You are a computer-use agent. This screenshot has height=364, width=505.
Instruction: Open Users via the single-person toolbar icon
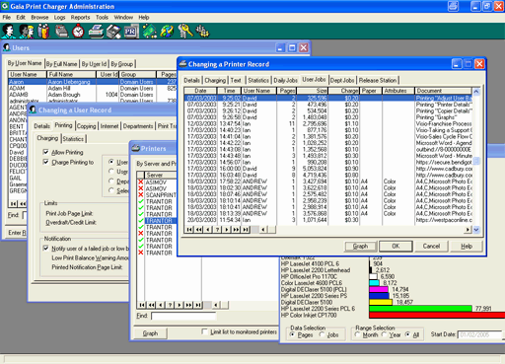(x=8, y=32)
